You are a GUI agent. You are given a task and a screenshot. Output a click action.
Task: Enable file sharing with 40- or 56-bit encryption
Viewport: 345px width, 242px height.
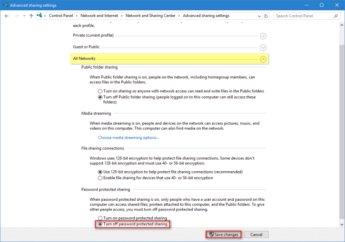click(100, 178)
